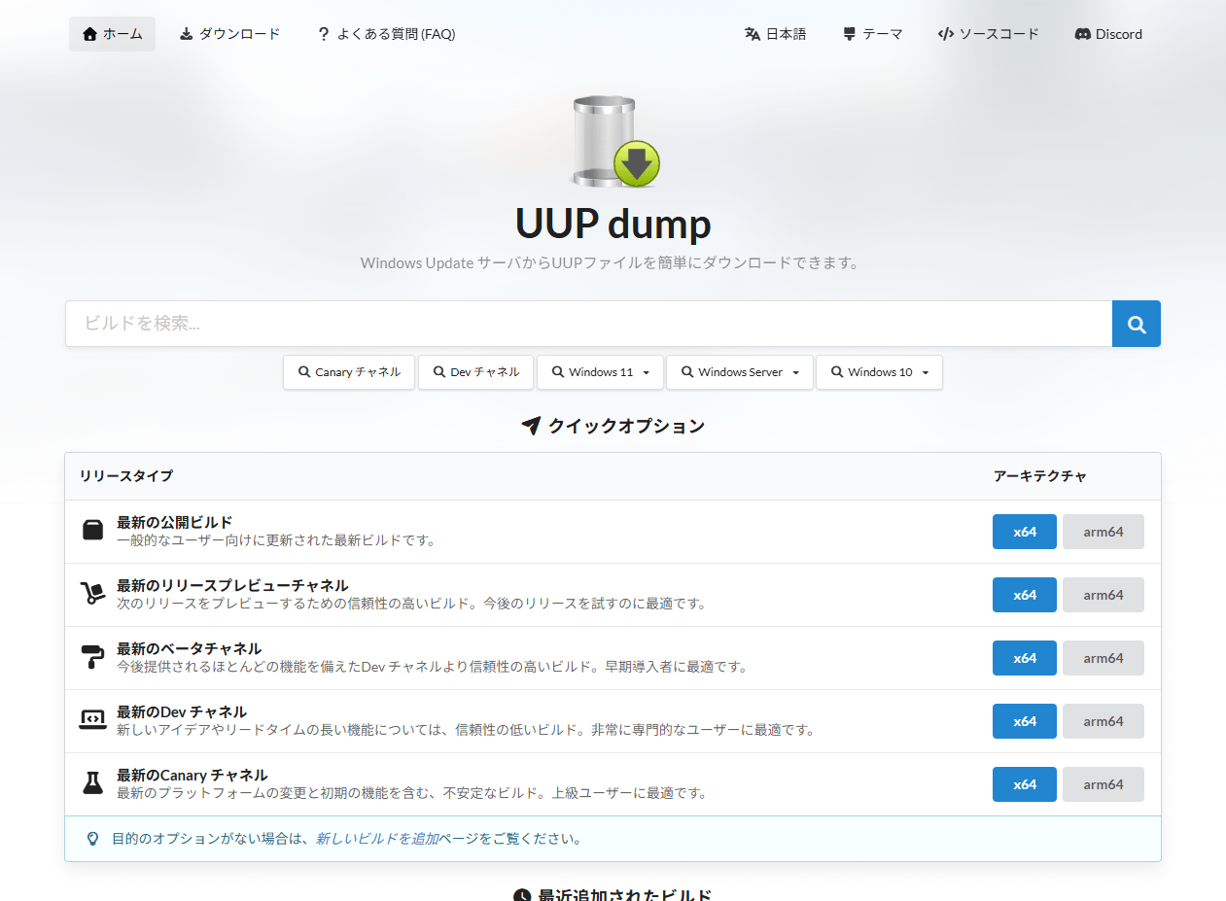
Task: Go to the ダウンロード page
Action: pos(229,34)
